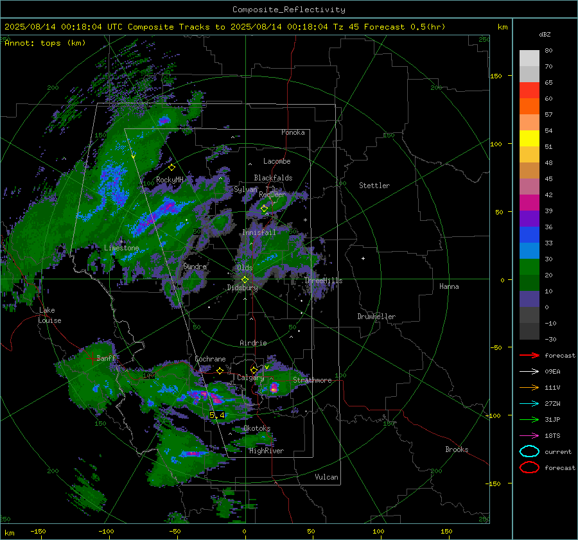The width and height of the screenshot is (578, 540).
Task: Click the yellow diamond marker at Didsbury radar center
Action: click(245, 280)
